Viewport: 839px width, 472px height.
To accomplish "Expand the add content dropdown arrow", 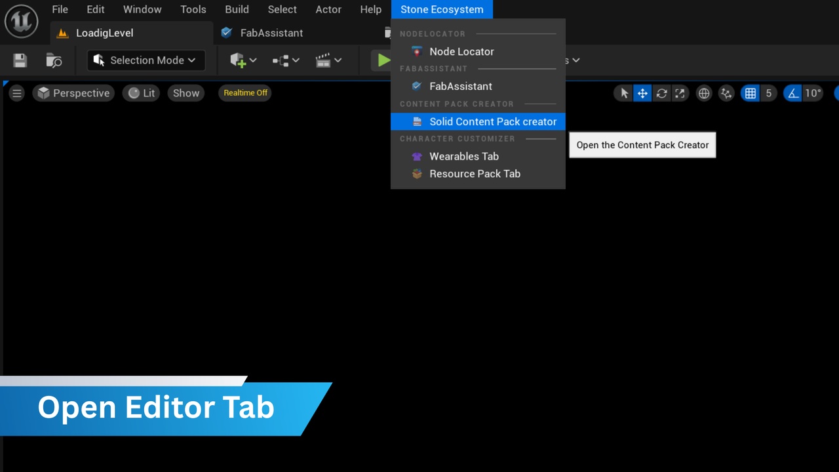I will point(253,60).
